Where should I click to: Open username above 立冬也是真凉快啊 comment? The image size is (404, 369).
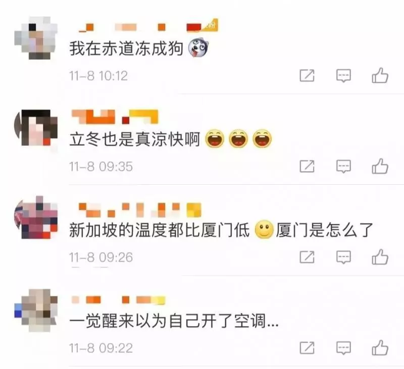click(115, 117)
